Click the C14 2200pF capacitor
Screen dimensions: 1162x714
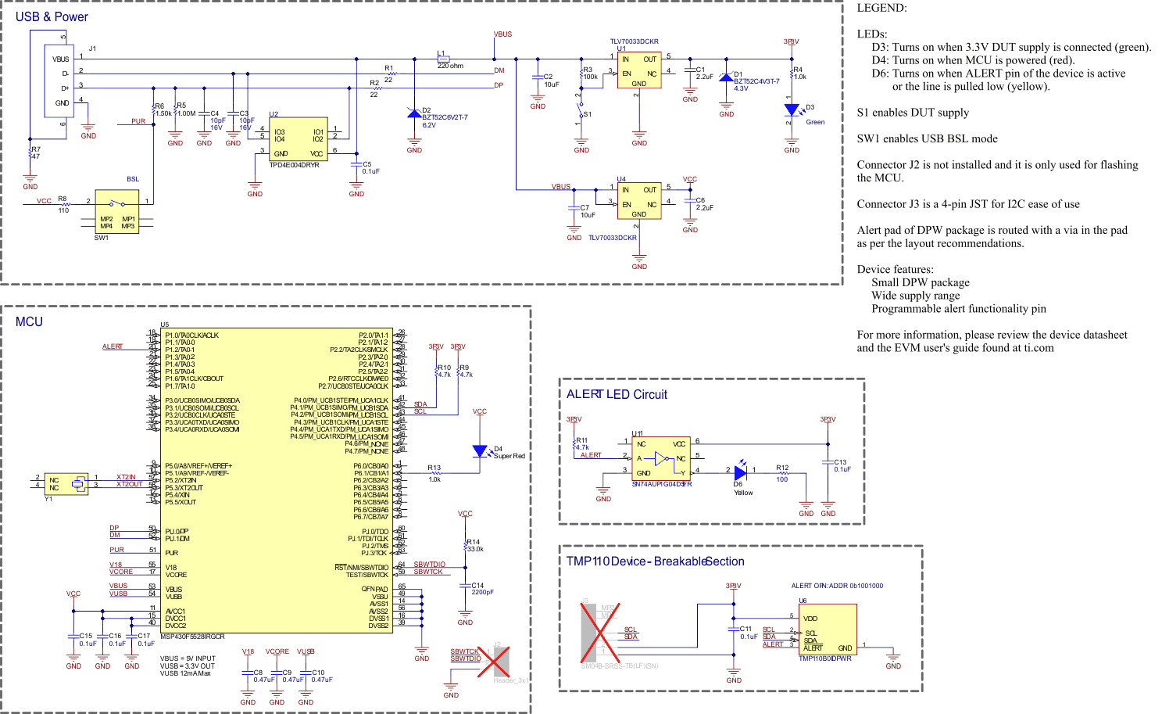point(466,585)
